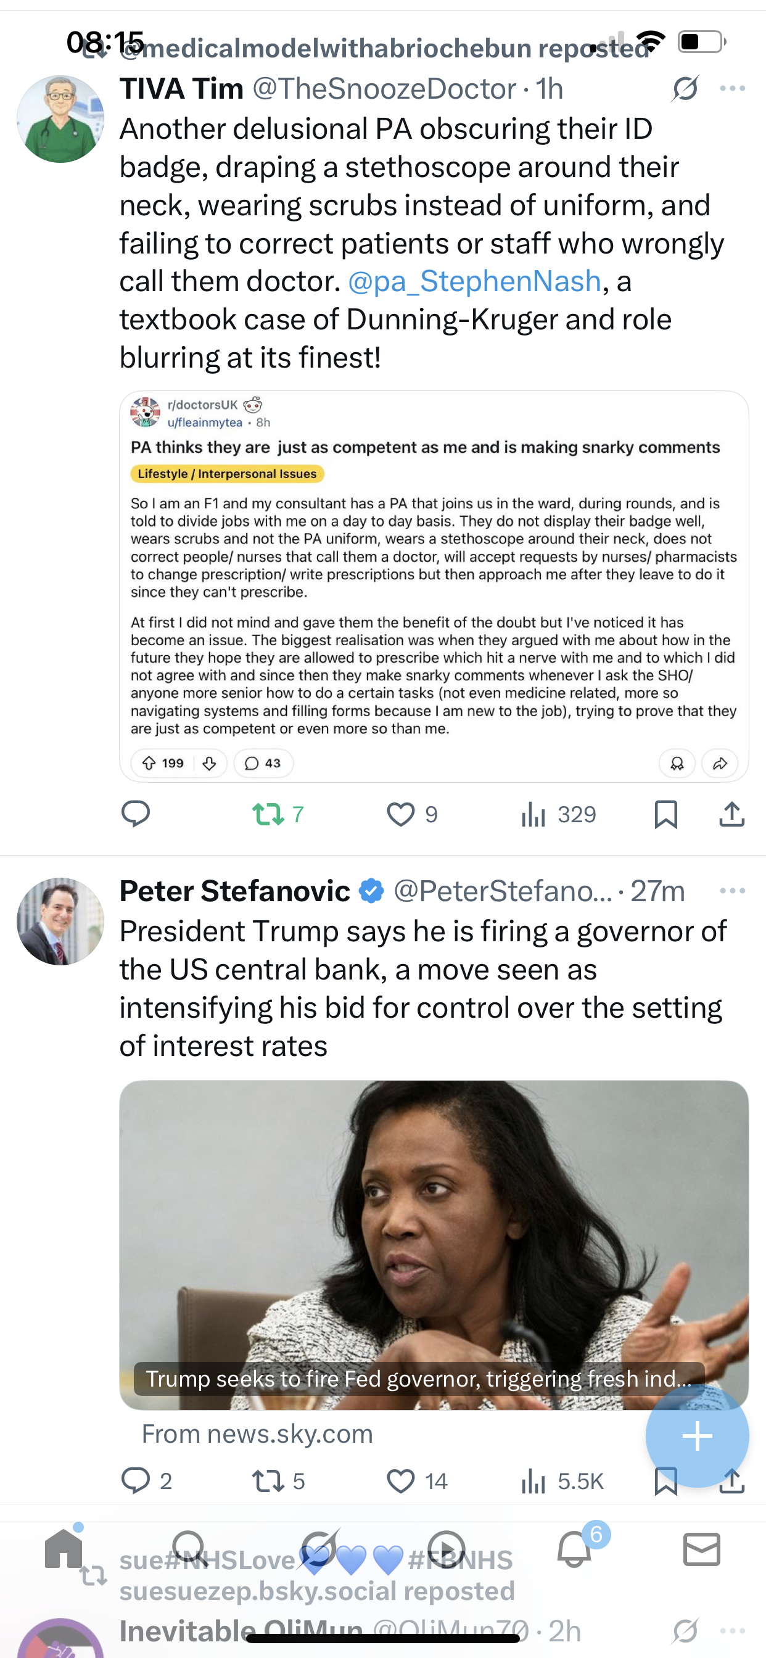766x1658 pixels.
Task: Like Peter Stefanovic's post
Action: tap(400, 1481)
